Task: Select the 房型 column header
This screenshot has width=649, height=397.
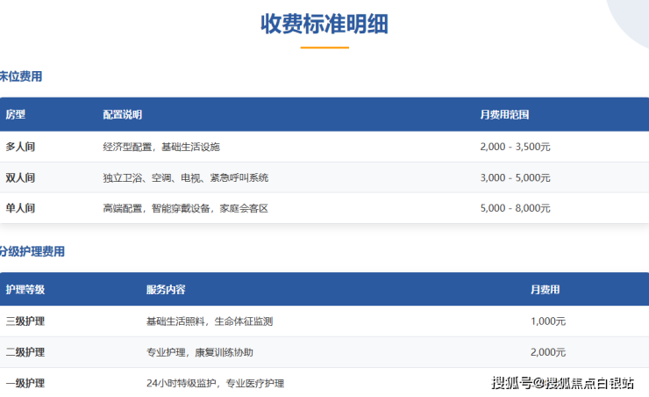Action: [16, 115]
